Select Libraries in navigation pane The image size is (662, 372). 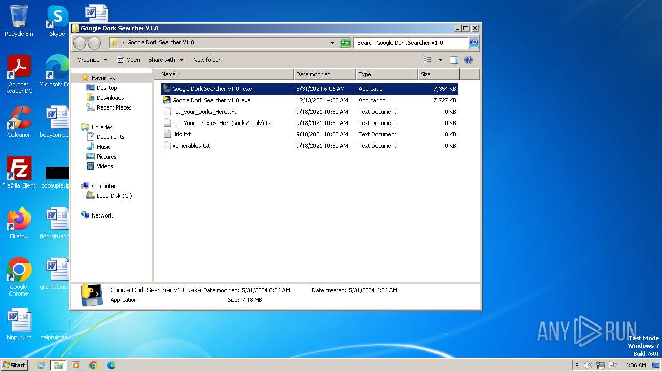[x=102, y=127]
